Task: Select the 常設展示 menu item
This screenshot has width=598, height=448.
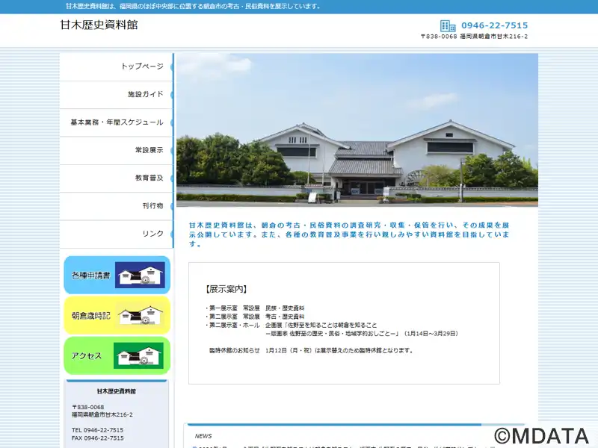Action: click(x=117, y=150)
